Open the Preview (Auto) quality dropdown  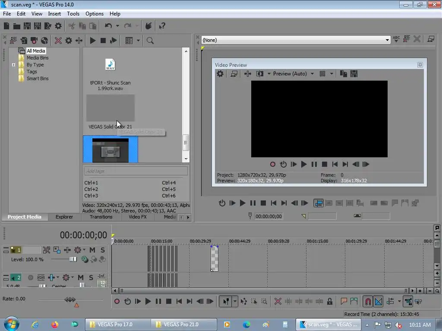pyautogui.click(x=313, y=74)
